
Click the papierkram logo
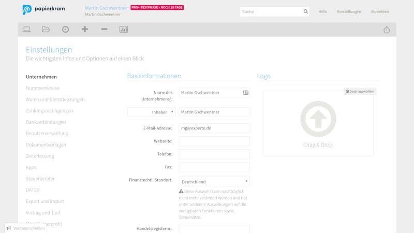[43, 10]
